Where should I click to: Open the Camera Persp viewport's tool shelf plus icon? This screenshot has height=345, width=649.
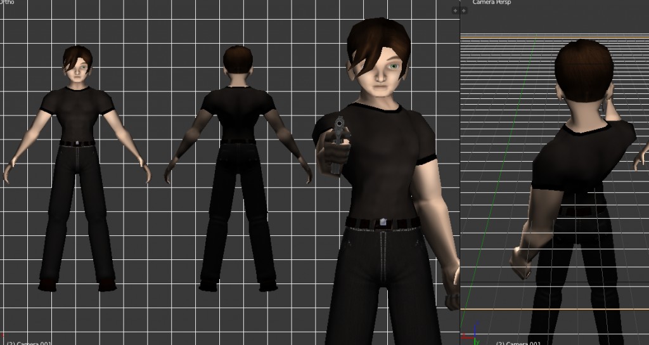click(x=464, y=11)
